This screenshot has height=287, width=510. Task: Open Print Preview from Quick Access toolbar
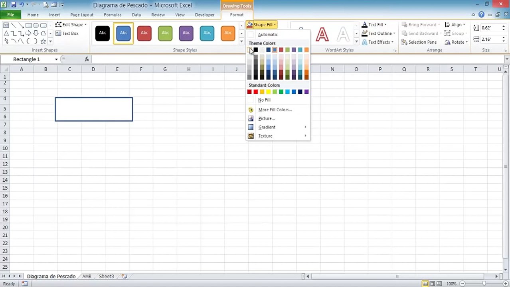point(45,5)
